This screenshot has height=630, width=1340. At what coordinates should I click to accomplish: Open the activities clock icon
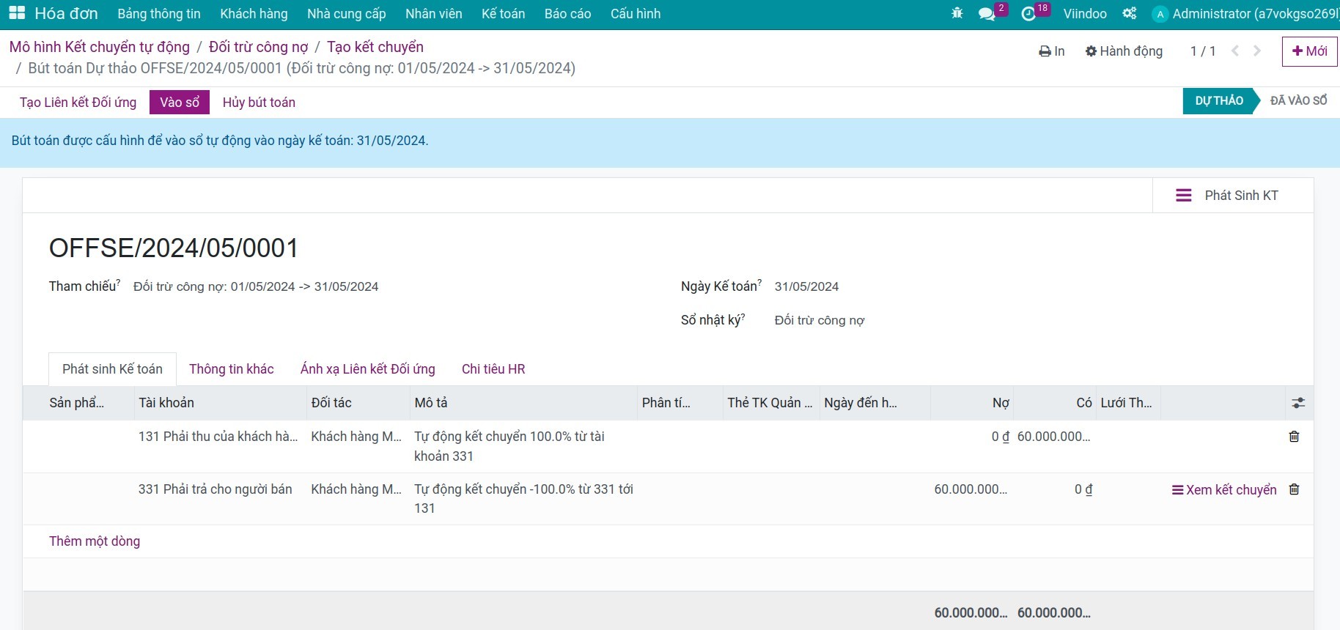coord(1028,14)
